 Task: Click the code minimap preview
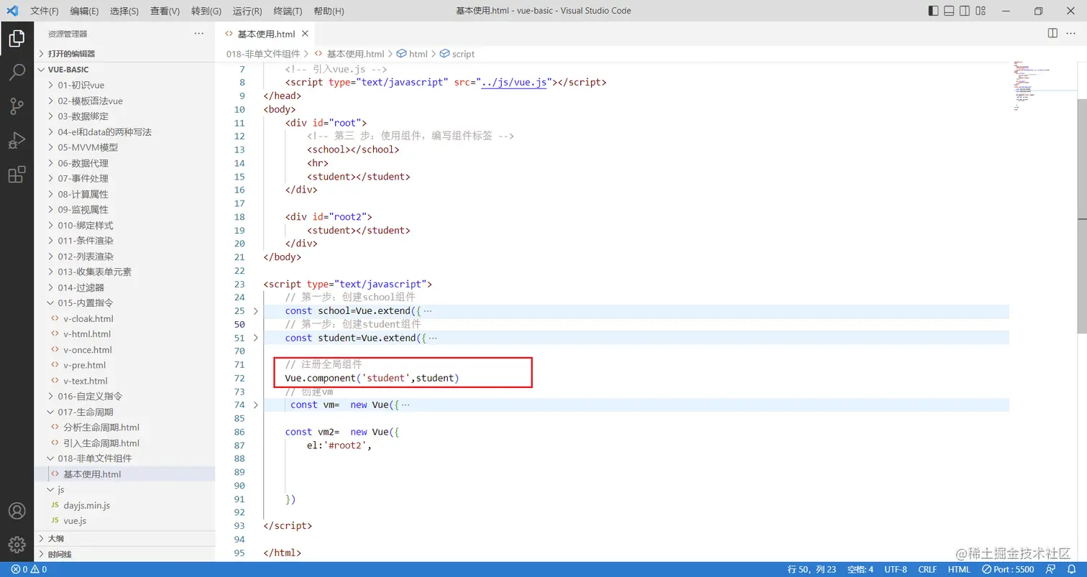coord(1043,86)
